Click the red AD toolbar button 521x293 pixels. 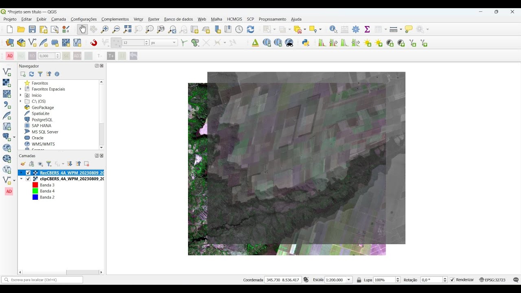[x=10, y=56]
